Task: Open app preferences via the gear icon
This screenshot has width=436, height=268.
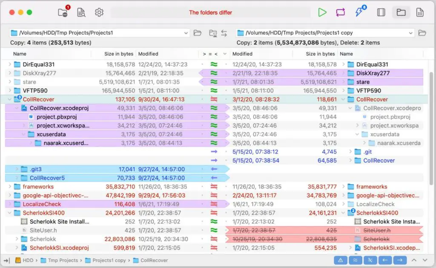Action: [99, 12]
